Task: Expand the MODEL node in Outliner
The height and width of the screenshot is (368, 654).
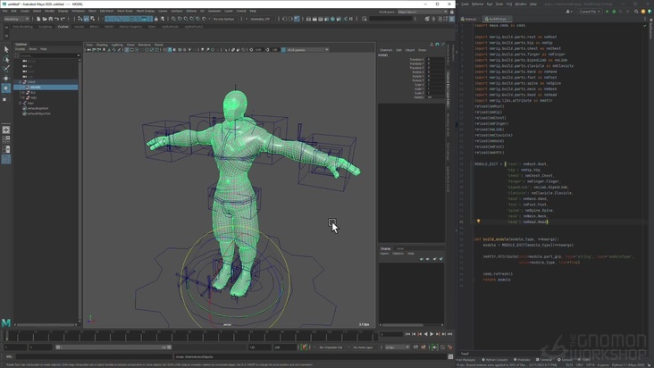Action: tap(21, 87)
